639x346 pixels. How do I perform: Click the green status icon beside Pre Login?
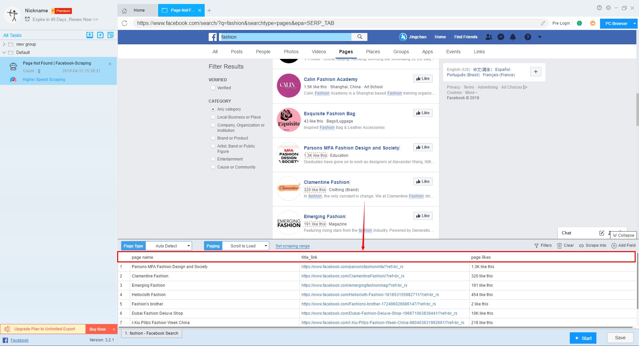pos(579,23)
